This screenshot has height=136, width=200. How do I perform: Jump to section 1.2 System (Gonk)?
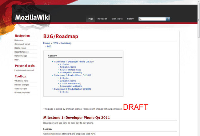pyautogui.click(x=68, y=67)
